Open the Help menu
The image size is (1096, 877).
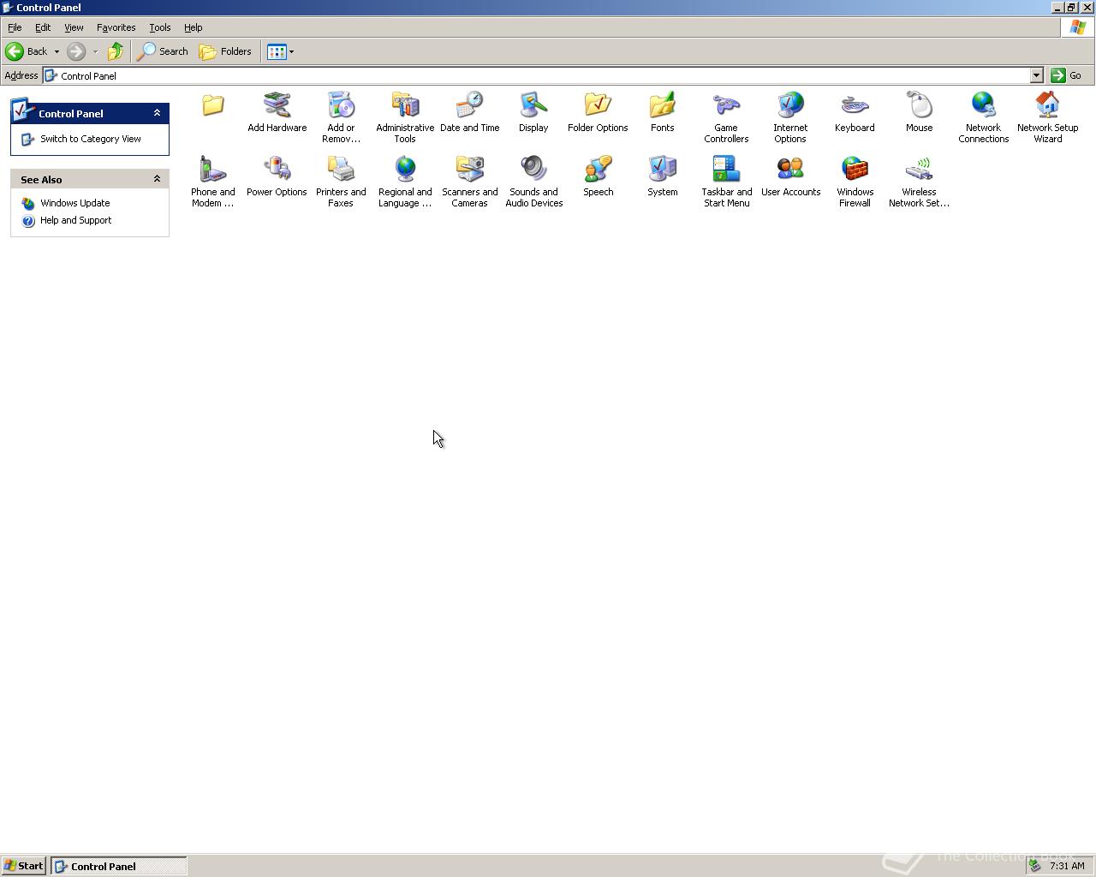(194, 27)
